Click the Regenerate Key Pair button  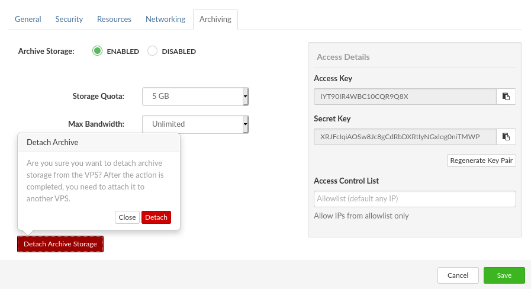click(481, 160)
